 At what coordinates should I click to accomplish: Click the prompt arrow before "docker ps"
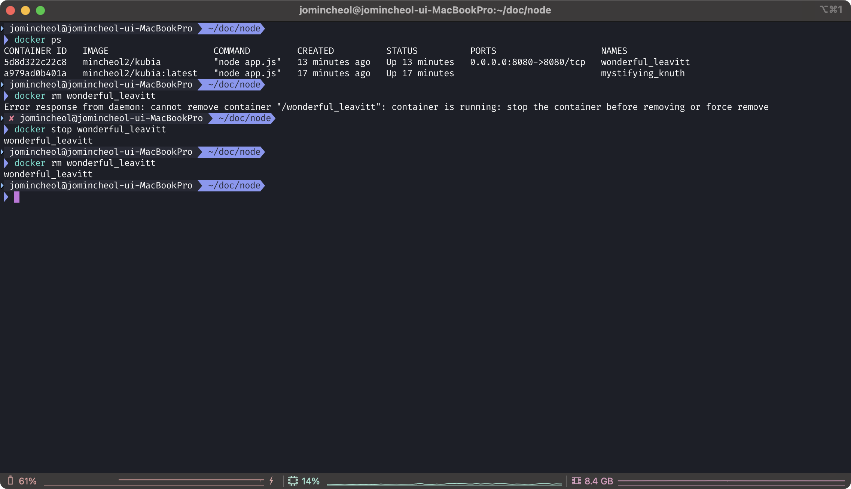click(6, 40)
